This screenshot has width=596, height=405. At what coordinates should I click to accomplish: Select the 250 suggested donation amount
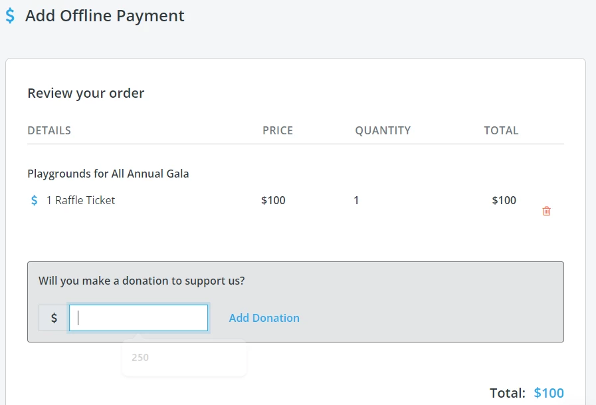(140, 357)
